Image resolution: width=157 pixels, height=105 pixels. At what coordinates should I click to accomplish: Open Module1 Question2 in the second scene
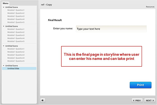[x=16, y=32]
